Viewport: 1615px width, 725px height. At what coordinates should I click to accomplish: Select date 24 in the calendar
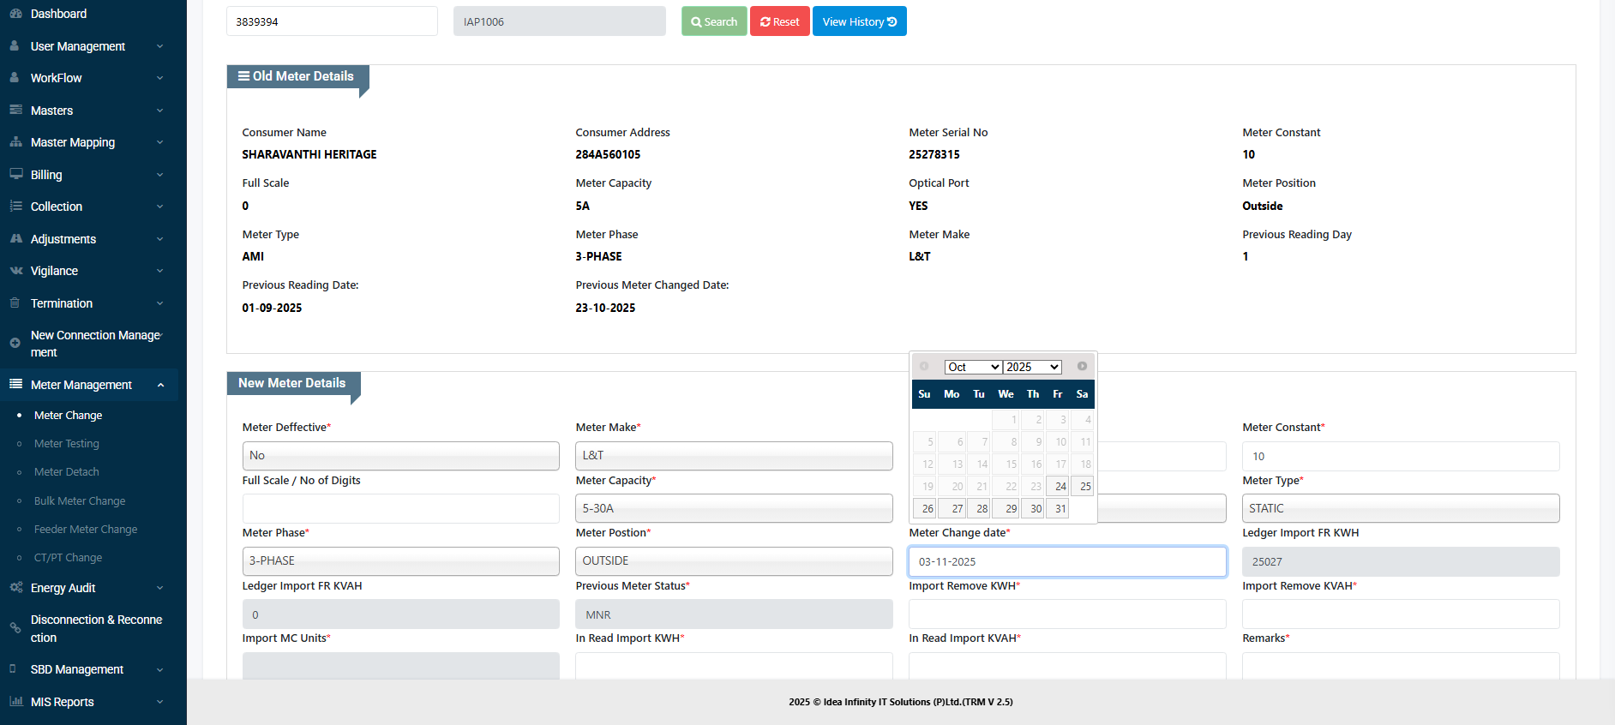(1058, 486)
